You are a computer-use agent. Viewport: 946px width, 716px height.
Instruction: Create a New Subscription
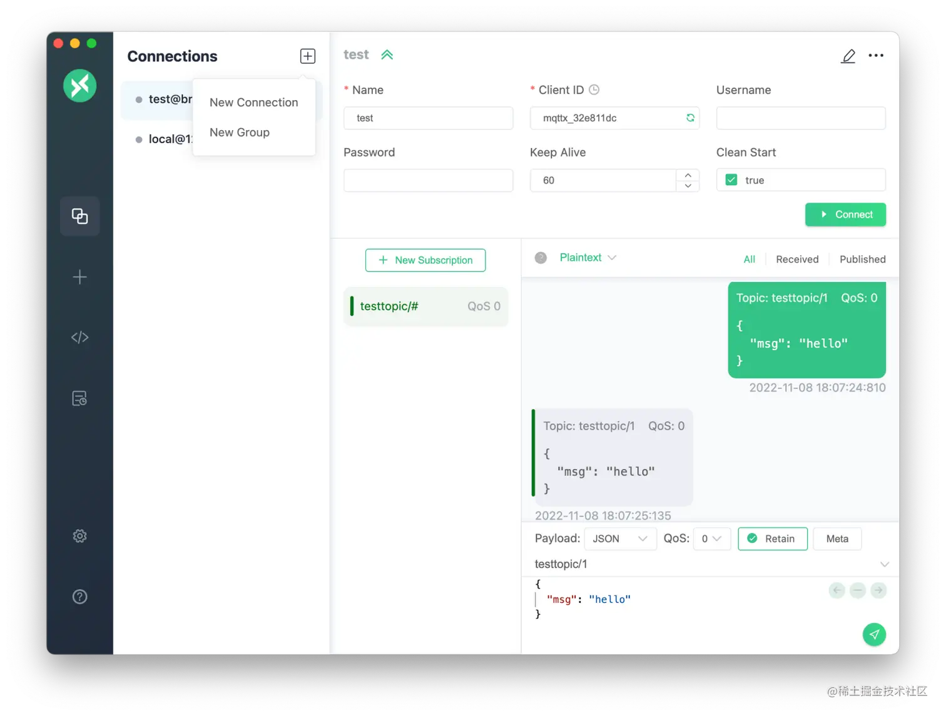click(425, 260)
